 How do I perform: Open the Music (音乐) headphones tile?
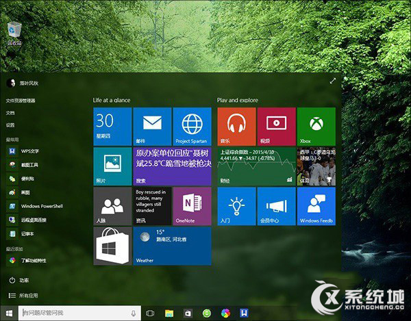click(x=236, y=127)
